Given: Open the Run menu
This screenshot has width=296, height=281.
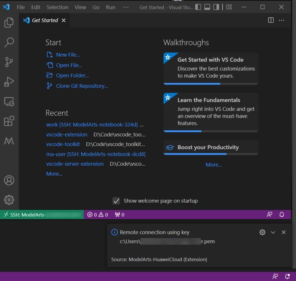Looking at the screenshot, I should (111, 7).
